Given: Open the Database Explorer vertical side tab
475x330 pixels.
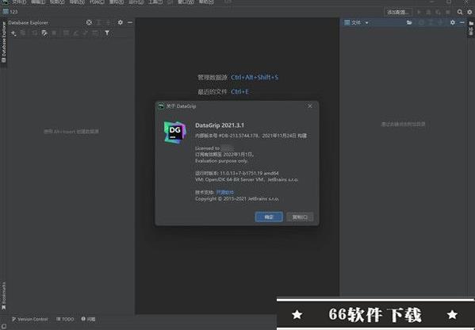Looking at the screenshot, I should (x=4, y=42).
